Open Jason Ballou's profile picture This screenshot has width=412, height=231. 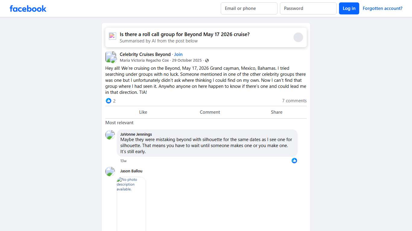(110, 171)
